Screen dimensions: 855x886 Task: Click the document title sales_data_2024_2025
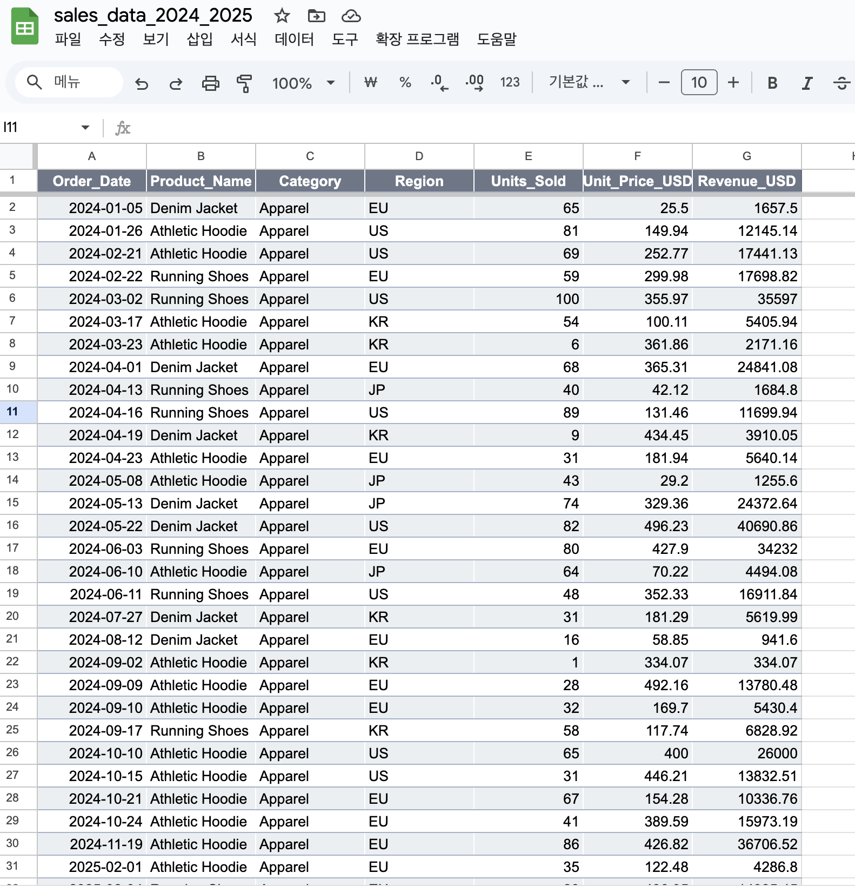tap(153, 15)
